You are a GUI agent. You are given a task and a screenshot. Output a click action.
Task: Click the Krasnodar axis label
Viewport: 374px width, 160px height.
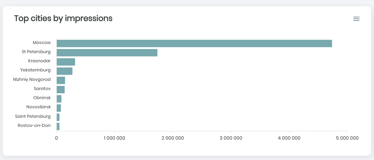(x=39, y=61)
